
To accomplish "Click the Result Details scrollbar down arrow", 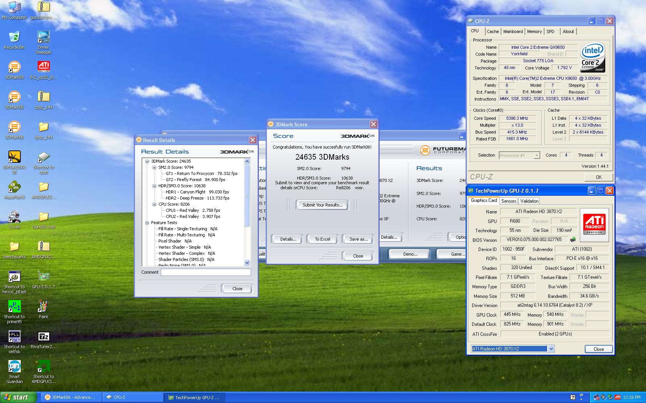I will [x=247, y=263].
